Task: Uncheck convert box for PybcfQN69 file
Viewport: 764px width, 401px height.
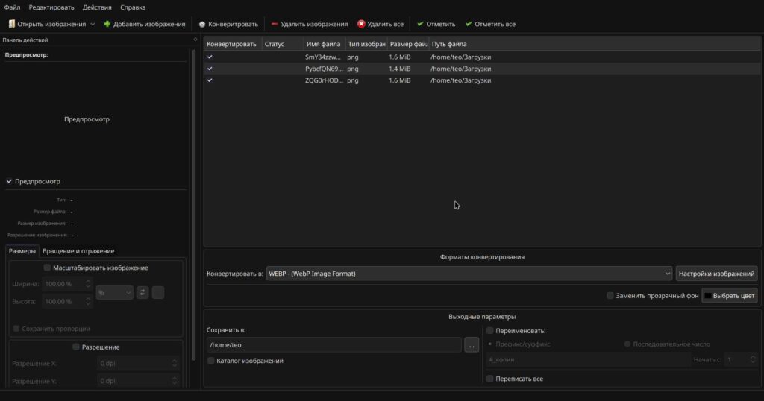Action: (x=210, y=69)
